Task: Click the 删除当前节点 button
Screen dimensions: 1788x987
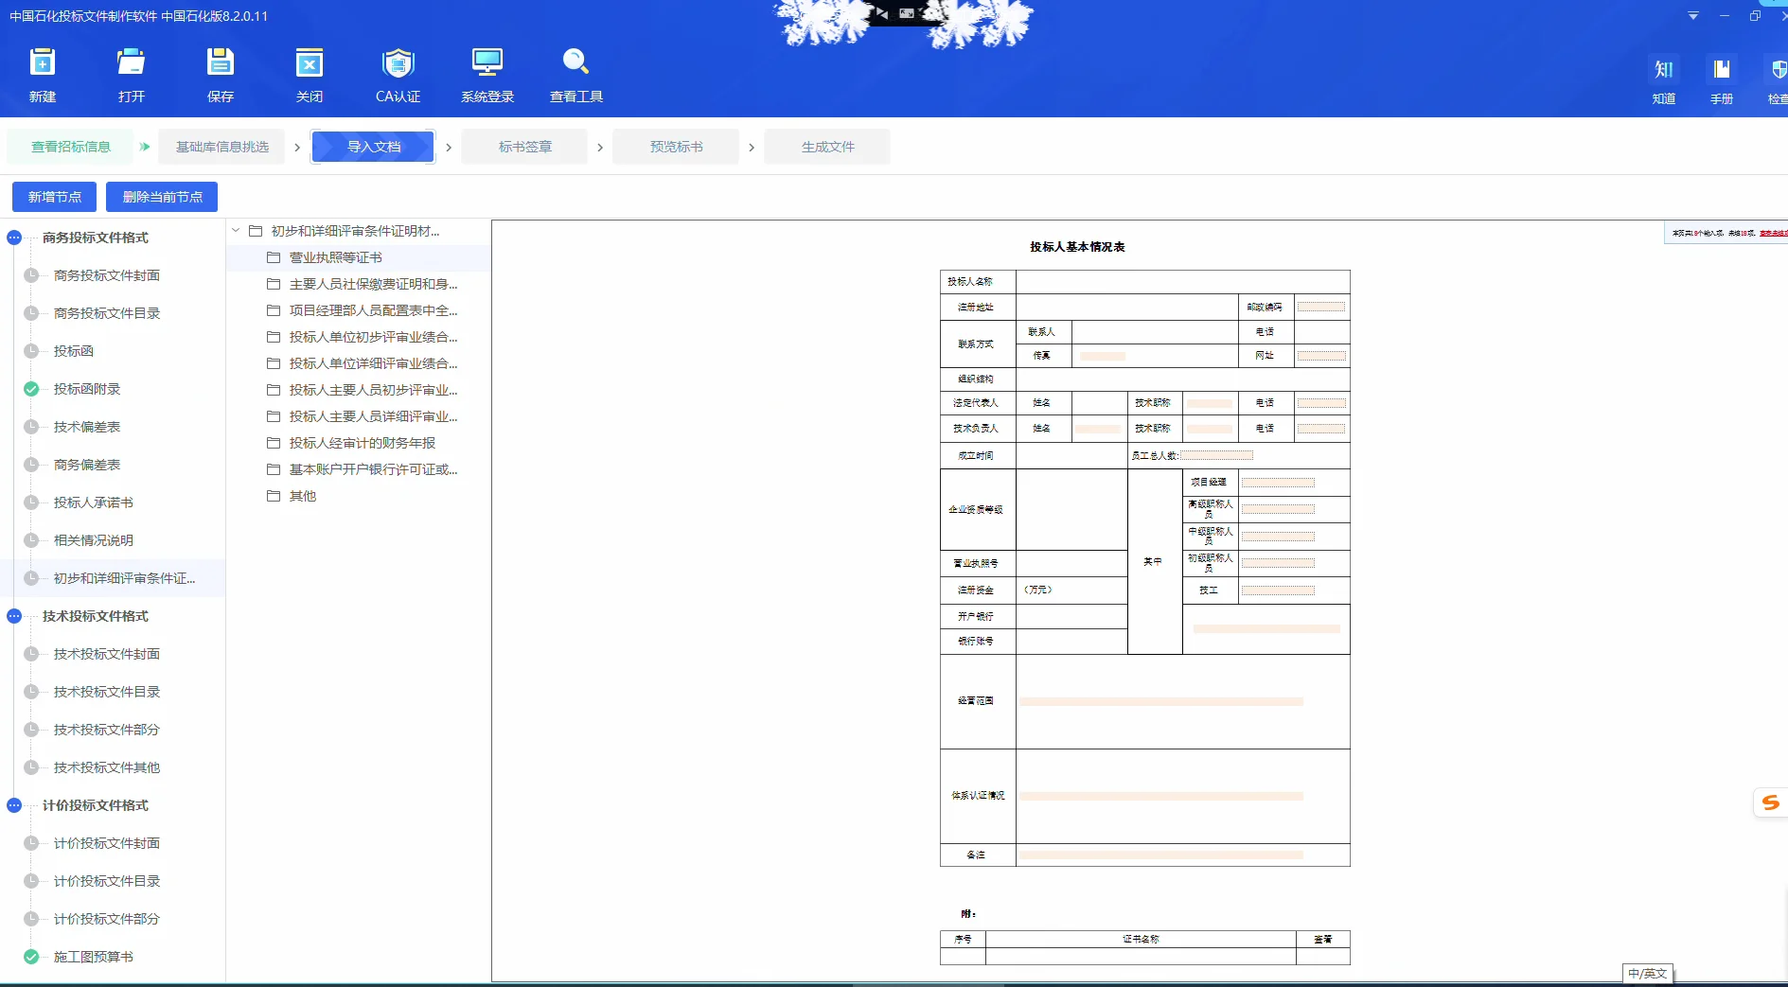Action: coord(162,197)
